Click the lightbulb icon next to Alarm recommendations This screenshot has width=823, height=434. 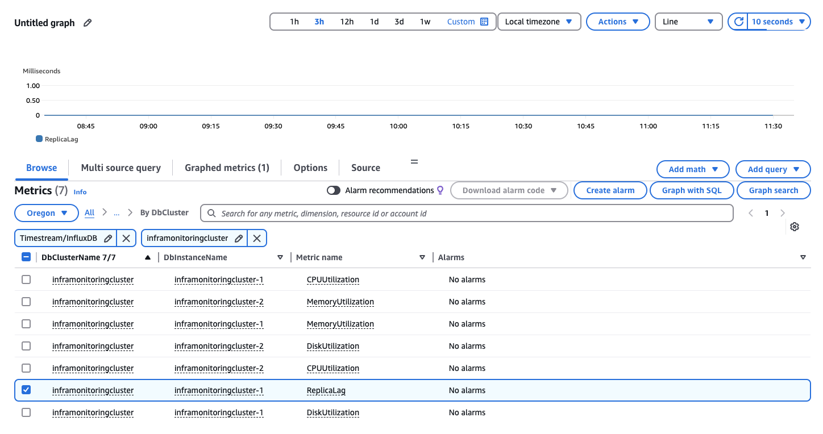[x=440, y=190]
